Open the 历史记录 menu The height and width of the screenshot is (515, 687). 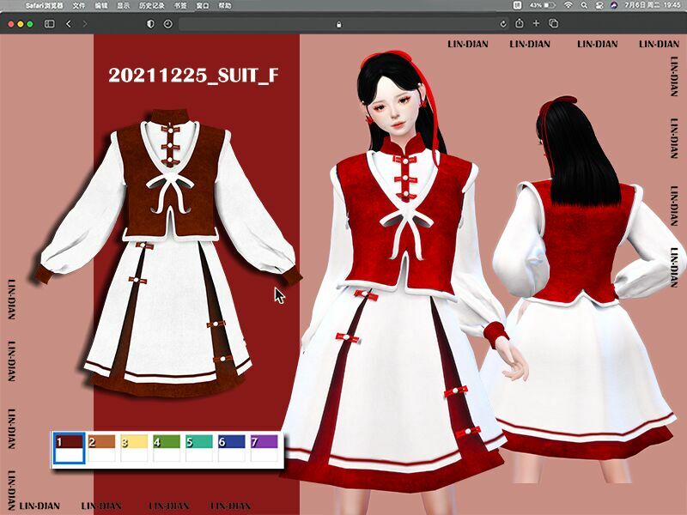(x=152, y=6)
